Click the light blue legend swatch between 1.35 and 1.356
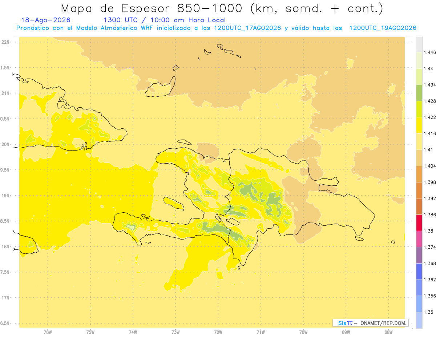The width and height of the screenshot is (436, 337). coord(419,304)
